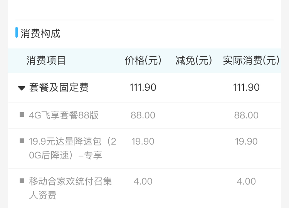Click the 4.00 value under 实际消费
Image resolution: width=289 pixels, height=208 pixels.
coord(246,181)
